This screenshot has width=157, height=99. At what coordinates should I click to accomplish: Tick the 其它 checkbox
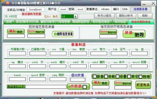129,77
